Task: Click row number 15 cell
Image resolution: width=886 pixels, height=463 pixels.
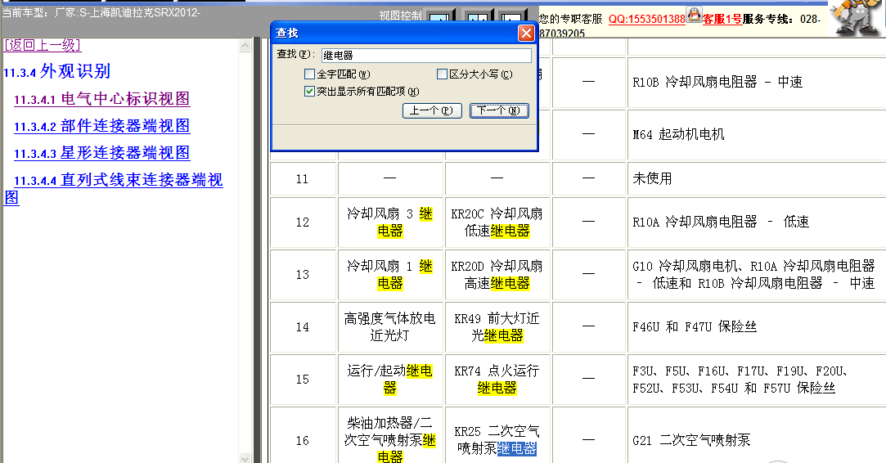Action: click(303, 380)
